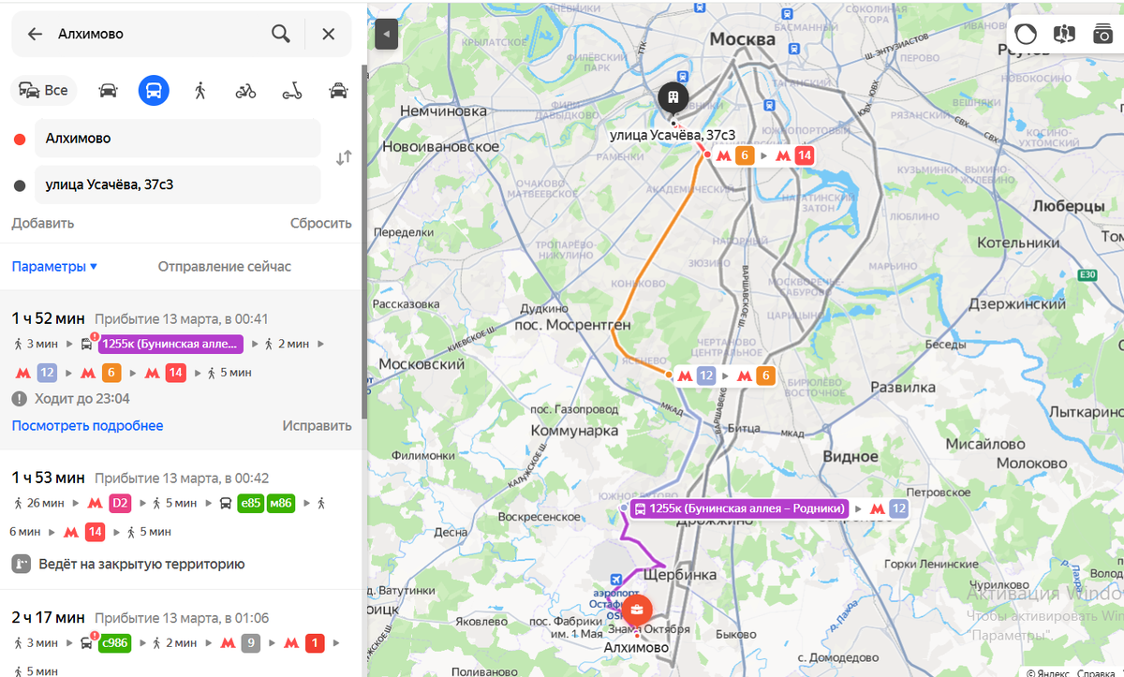Click the red origin marker near Алхимово
Viewport: 1124px width, 677px height.
click(x=637, y=610)
